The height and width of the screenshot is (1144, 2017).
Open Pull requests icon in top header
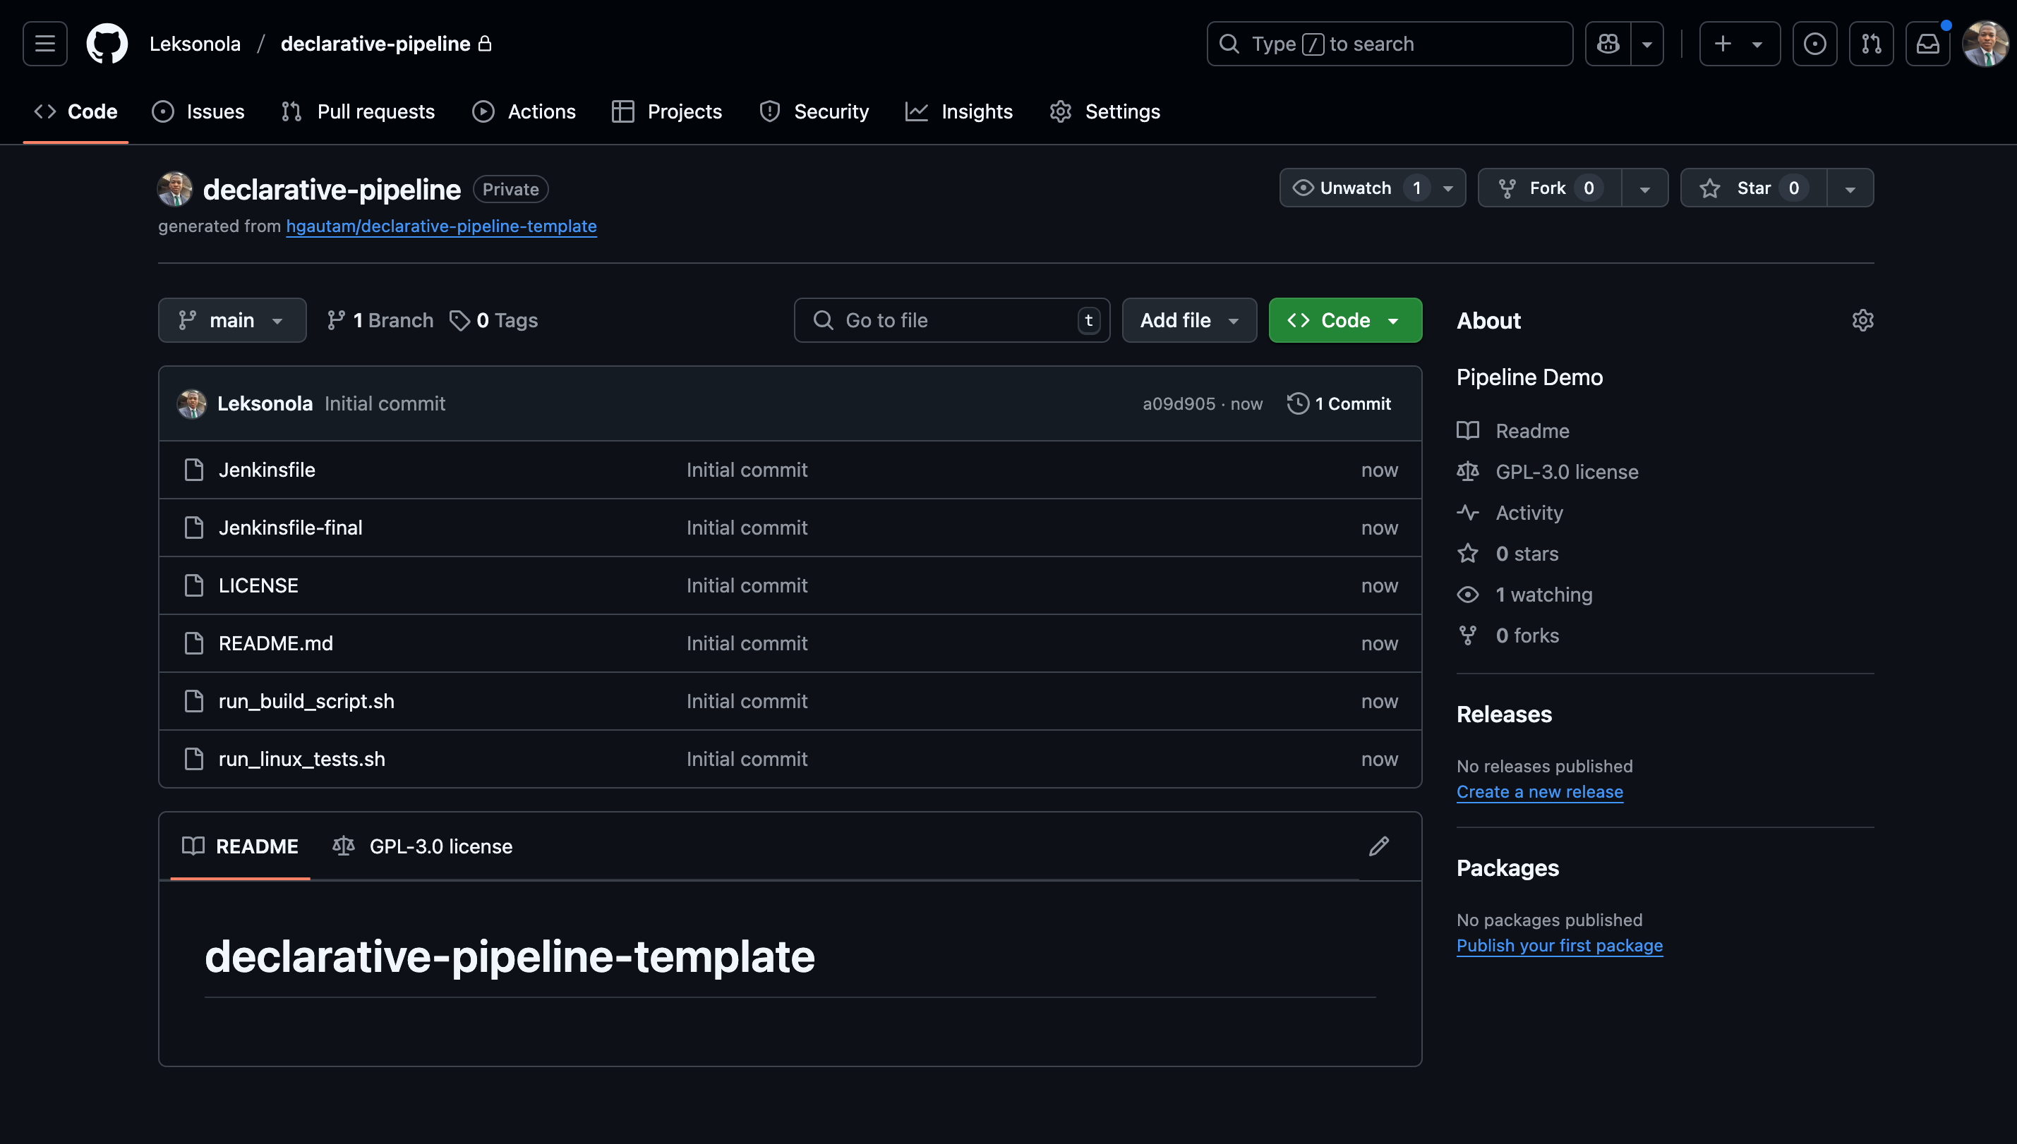(1871, 44)
